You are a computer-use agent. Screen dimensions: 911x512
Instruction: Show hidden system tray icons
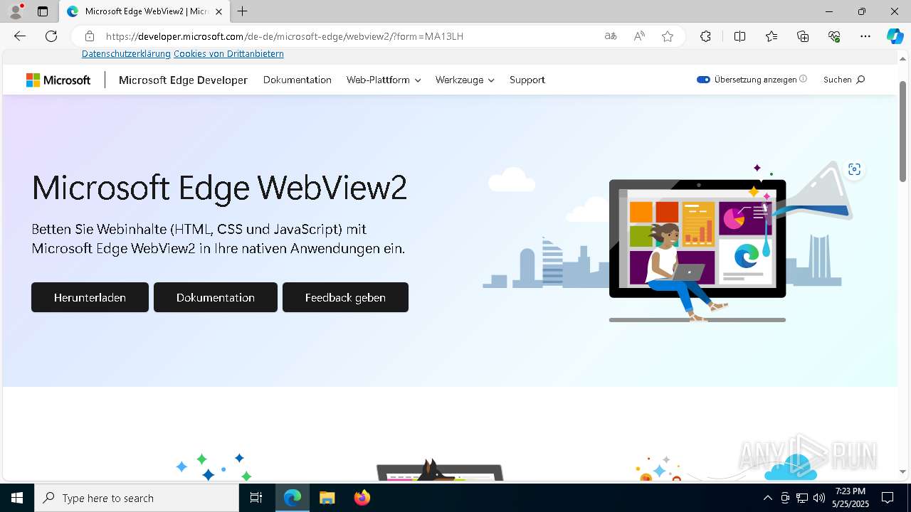[x=767, y=498]
